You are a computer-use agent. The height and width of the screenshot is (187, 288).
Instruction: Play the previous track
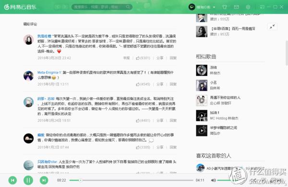(x=12, y=180)
